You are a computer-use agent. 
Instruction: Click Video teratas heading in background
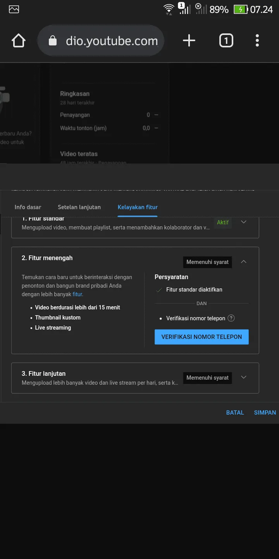click(x=79, y=154)
